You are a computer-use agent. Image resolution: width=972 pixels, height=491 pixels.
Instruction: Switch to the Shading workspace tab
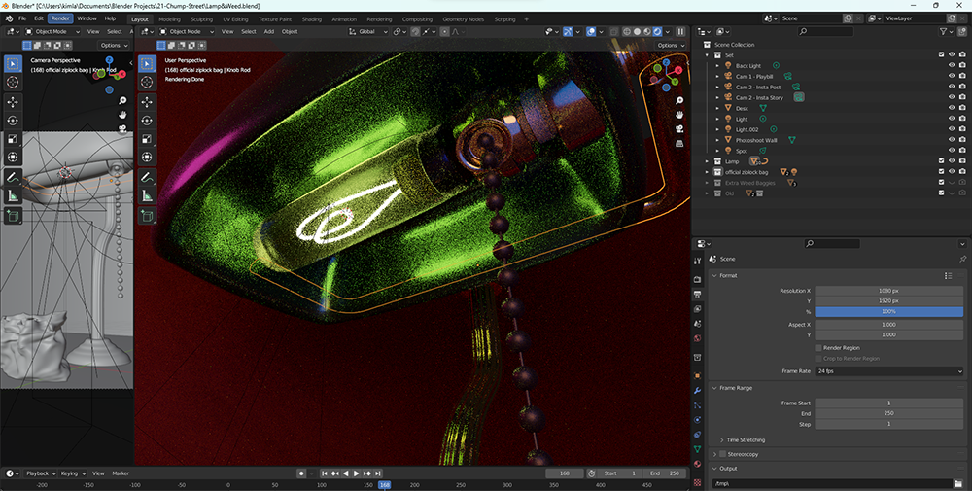[311, 19]
